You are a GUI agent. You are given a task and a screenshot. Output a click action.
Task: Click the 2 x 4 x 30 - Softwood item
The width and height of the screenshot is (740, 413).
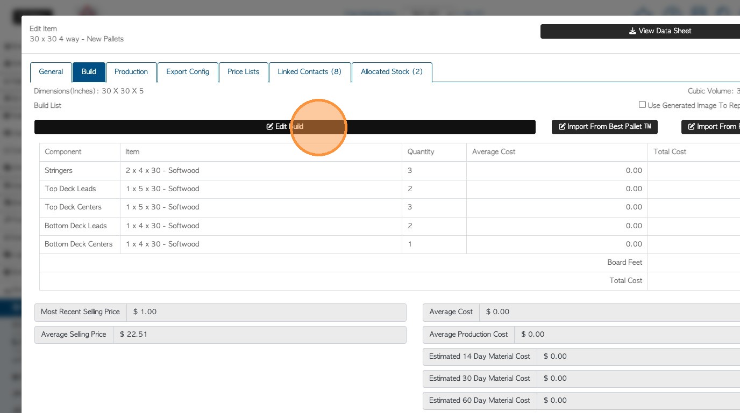tap(162, 171)
